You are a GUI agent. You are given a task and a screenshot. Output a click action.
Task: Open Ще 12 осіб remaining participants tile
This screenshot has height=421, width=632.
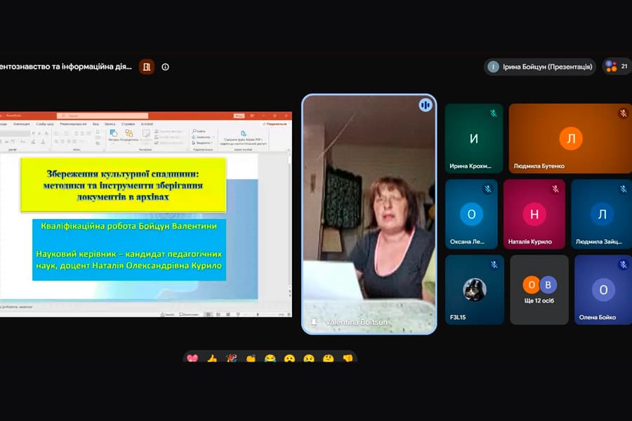(x=539, y=290)
